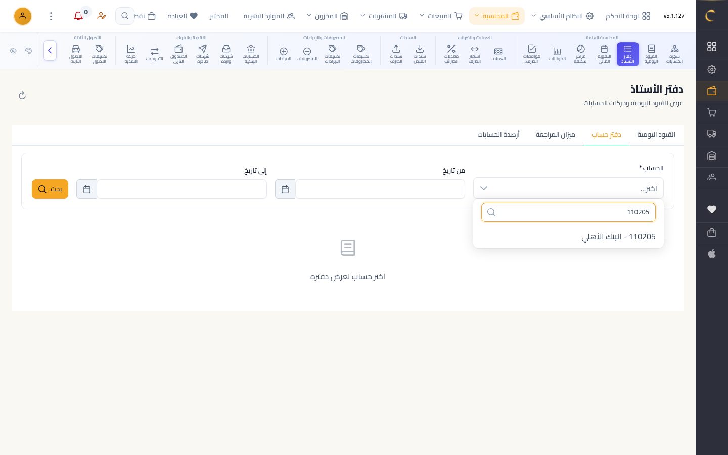728x455 pixels.
Task: Toggle ribbon visibility with eye-slash icon
Action: click(x=13, y=51)
